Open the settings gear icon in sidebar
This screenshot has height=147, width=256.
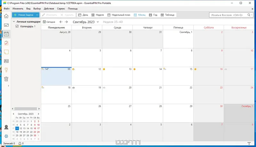click(6, 136)
